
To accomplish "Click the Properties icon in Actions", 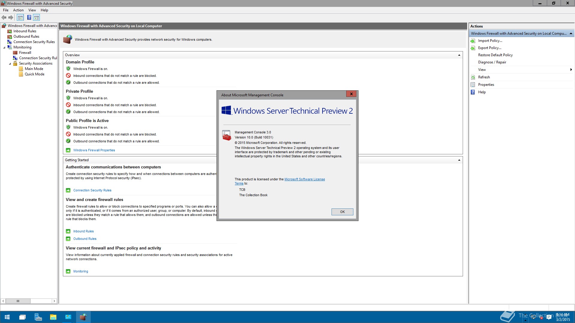I will (473, 85).
